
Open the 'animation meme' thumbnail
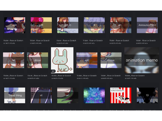point(142,60)
